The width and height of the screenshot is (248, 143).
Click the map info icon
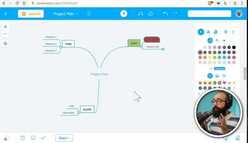click(89, 14)
